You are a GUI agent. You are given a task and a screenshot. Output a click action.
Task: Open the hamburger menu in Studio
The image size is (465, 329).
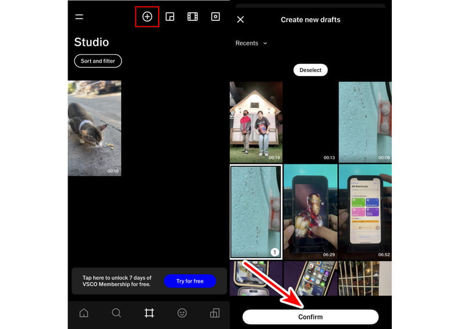point(79,17)
